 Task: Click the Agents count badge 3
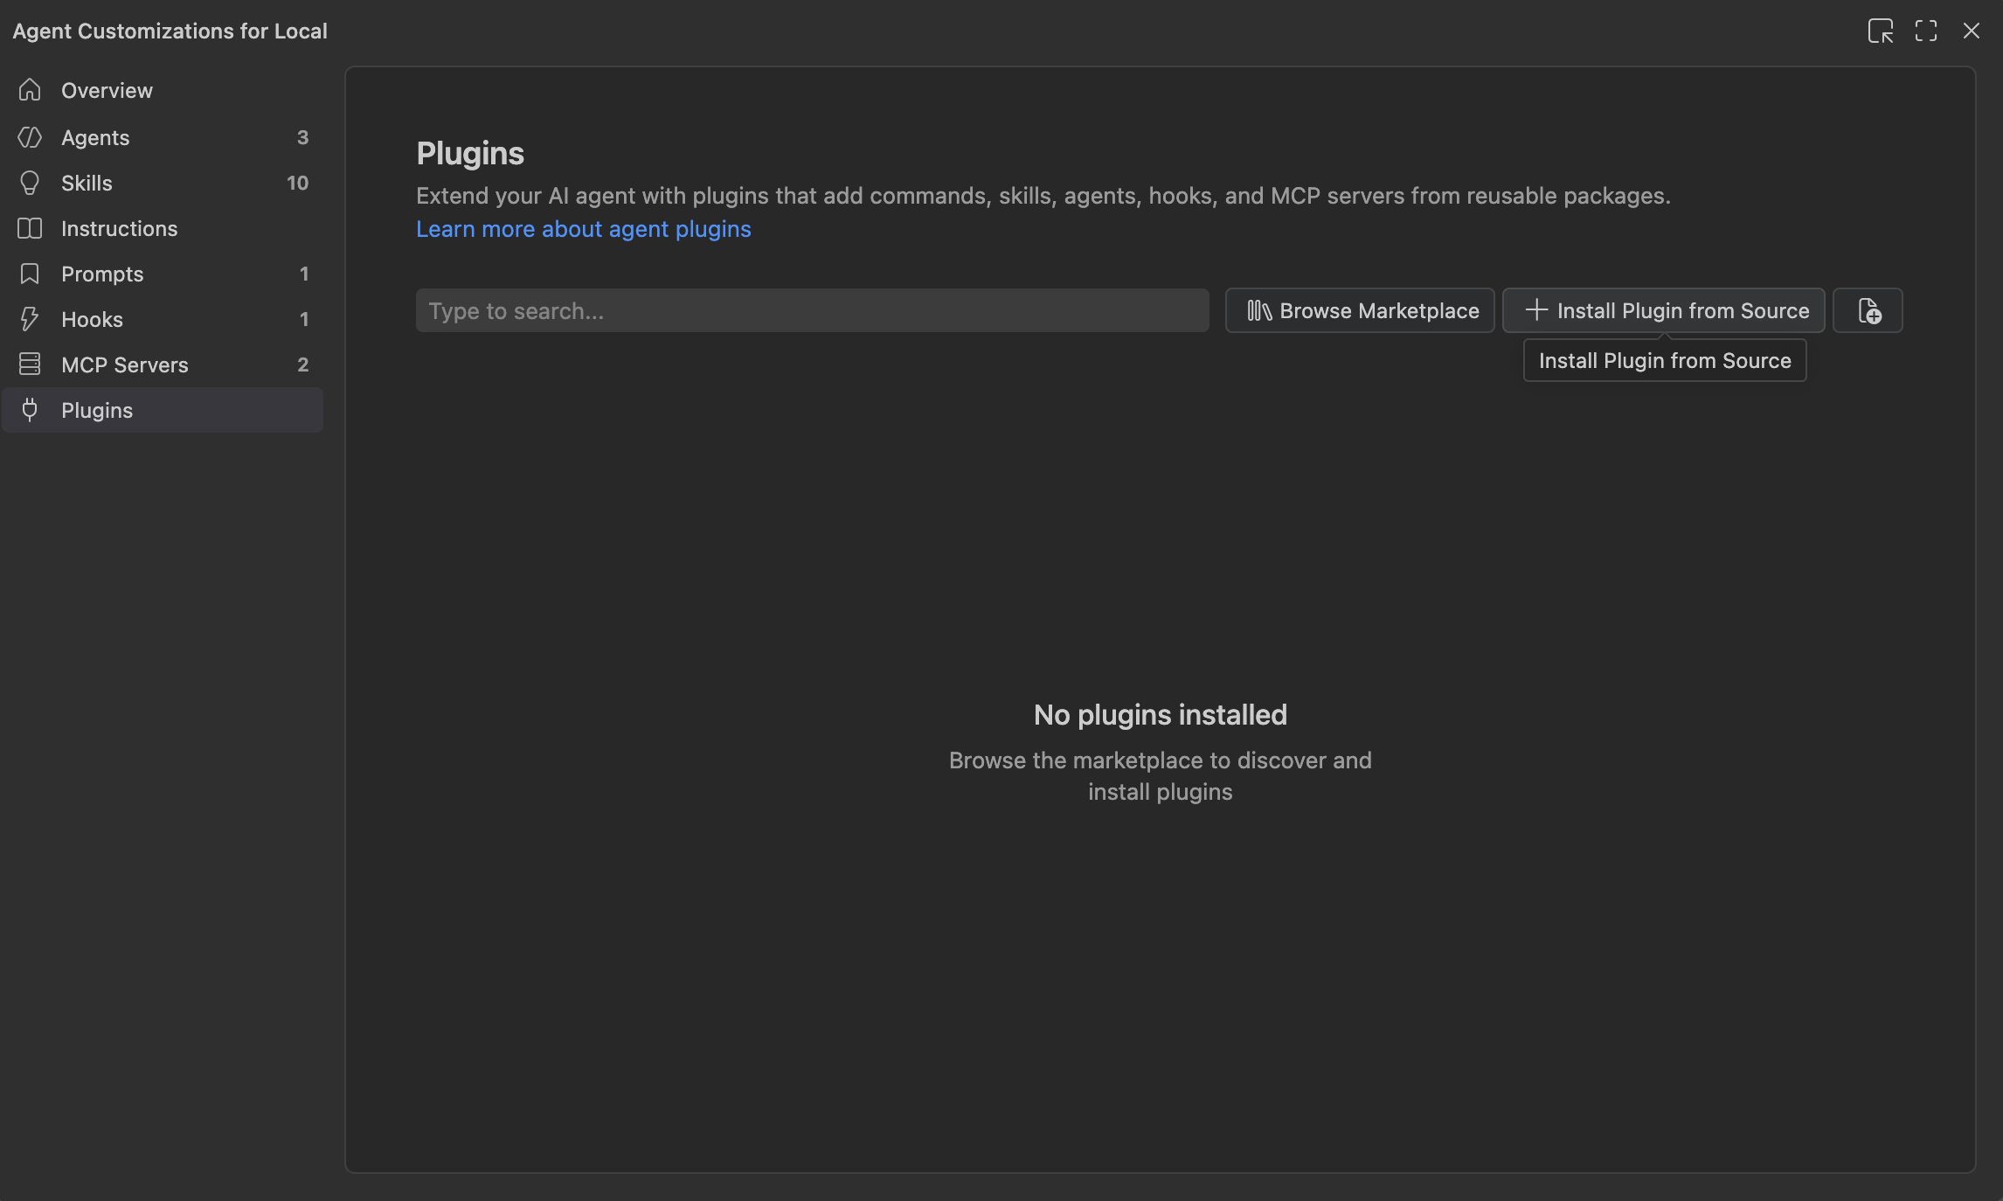[302, 137]
